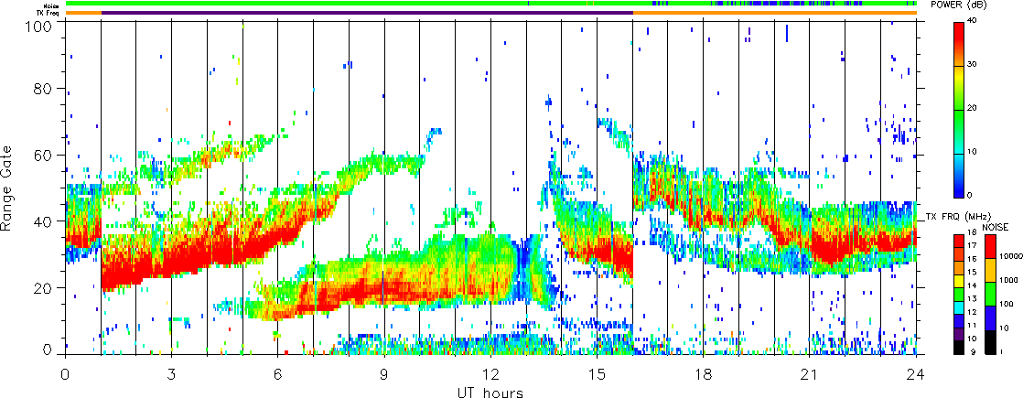Pick the yellow swatch in the TX FRQ legend

tap(961, 281)
